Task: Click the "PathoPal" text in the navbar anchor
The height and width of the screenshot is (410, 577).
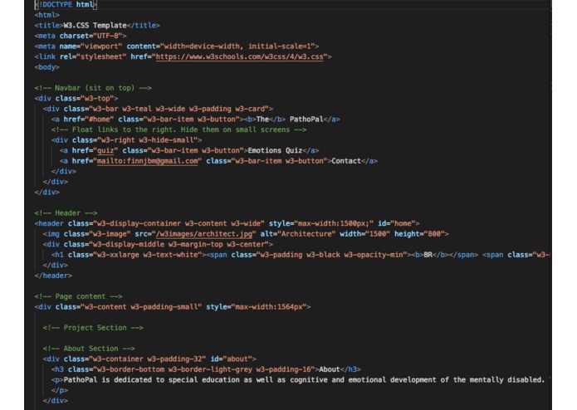Action: [x=306, y=120]
